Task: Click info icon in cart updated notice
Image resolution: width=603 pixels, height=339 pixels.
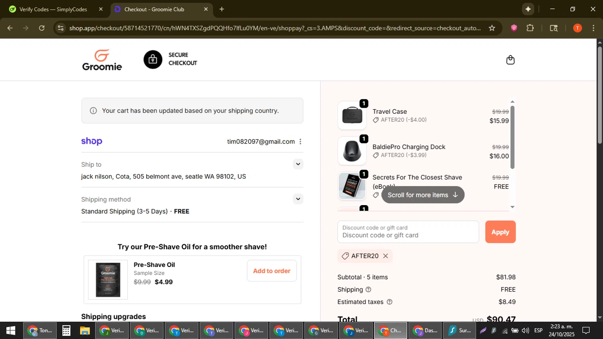Action: click(93, 111)
